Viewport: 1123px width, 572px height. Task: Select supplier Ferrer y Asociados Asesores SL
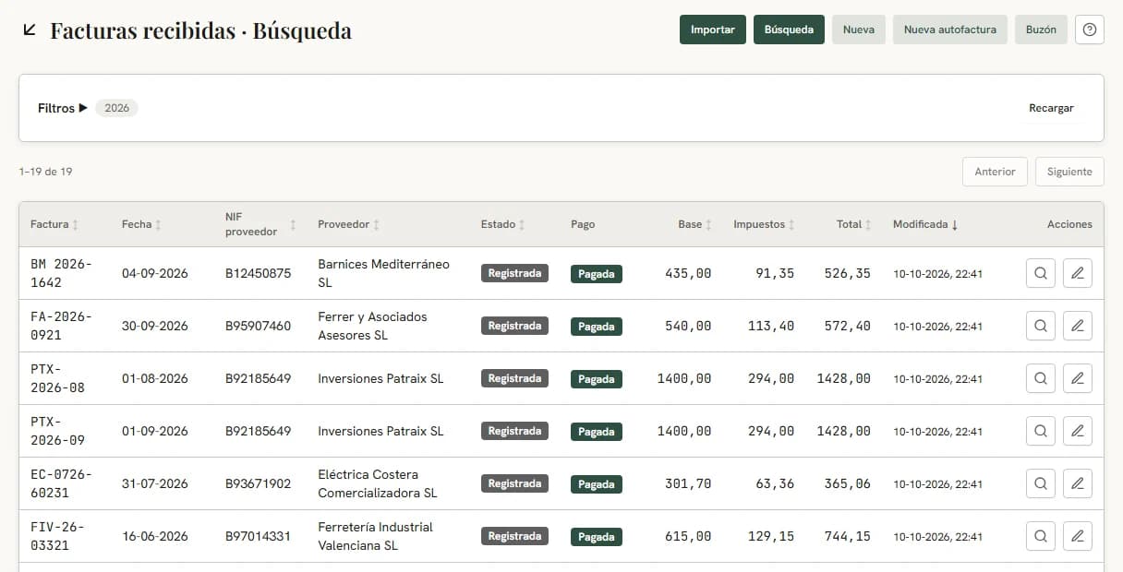(373, 326)
